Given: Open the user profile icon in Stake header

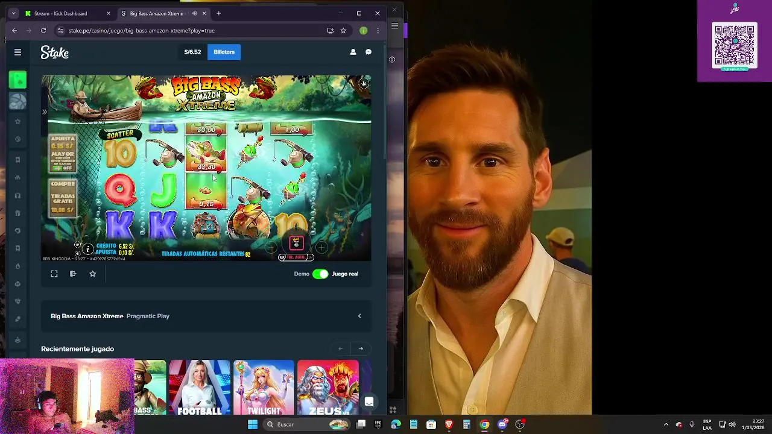Looking at the screenshot, I should click(353, 52).
